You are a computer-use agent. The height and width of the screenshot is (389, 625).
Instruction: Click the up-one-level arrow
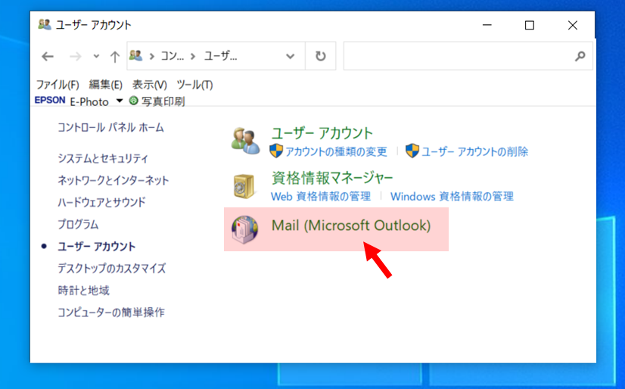(114, 56)
